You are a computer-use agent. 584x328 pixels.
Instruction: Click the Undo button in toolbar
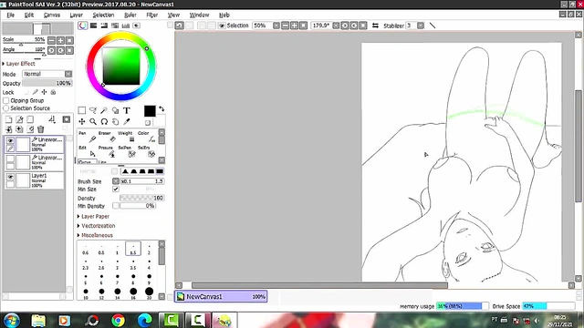point(179,26)
